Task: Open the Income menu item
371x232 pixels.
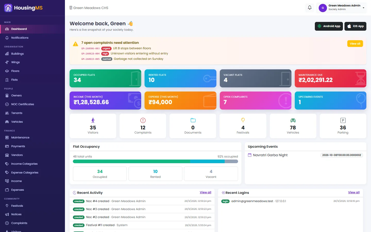Action: coord(32,181)
